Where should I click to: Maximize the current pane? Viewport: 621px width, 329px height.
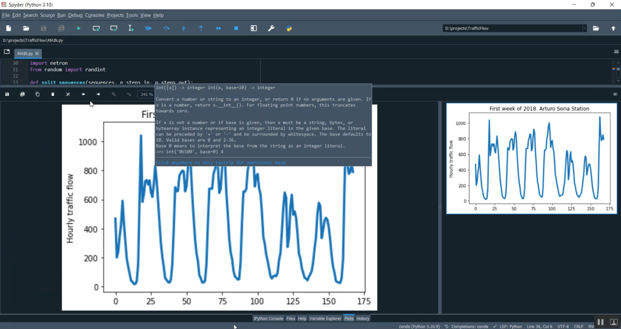(253, 28)
